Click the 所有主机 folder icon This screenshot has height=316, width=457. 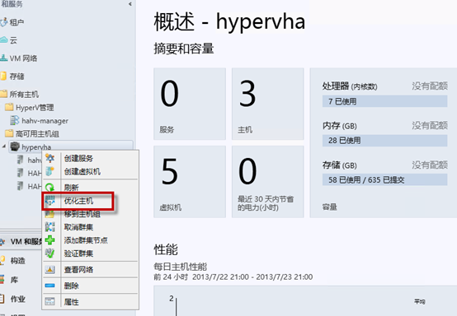(3, 94)
